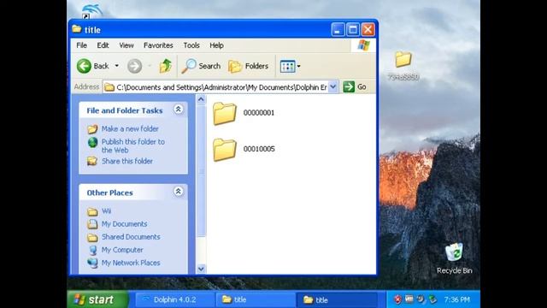Click the Share this folder icon
Viewport: 547px width, 308px height.
(x=92, y=161)
